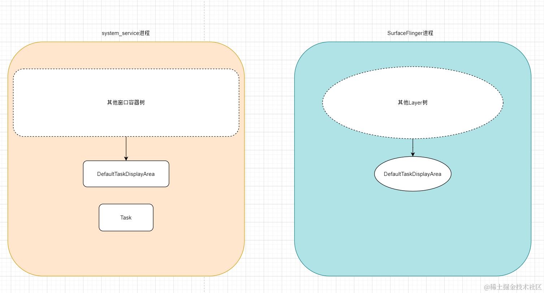Click the DefaultTaskDisplayArea label in the left diagram
This screenshot has width=544, height=293.
click(x=126, y=174)
